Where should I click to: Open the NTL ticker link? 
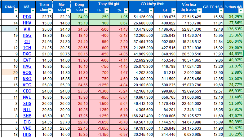click(27, 110)
